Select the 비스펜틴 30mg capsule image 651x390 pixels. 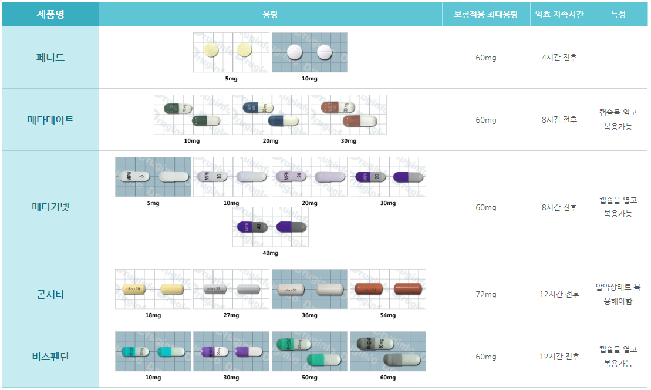point(231,351)
